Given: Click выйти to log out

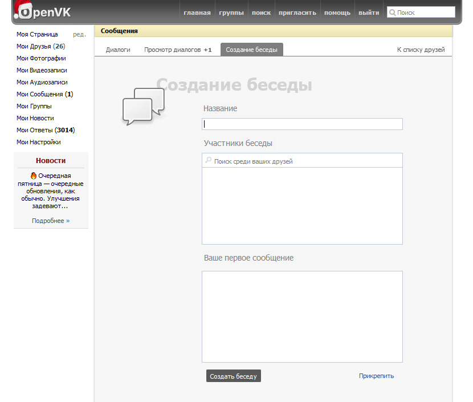Looking at the screenshot, I should click(369, 13).
